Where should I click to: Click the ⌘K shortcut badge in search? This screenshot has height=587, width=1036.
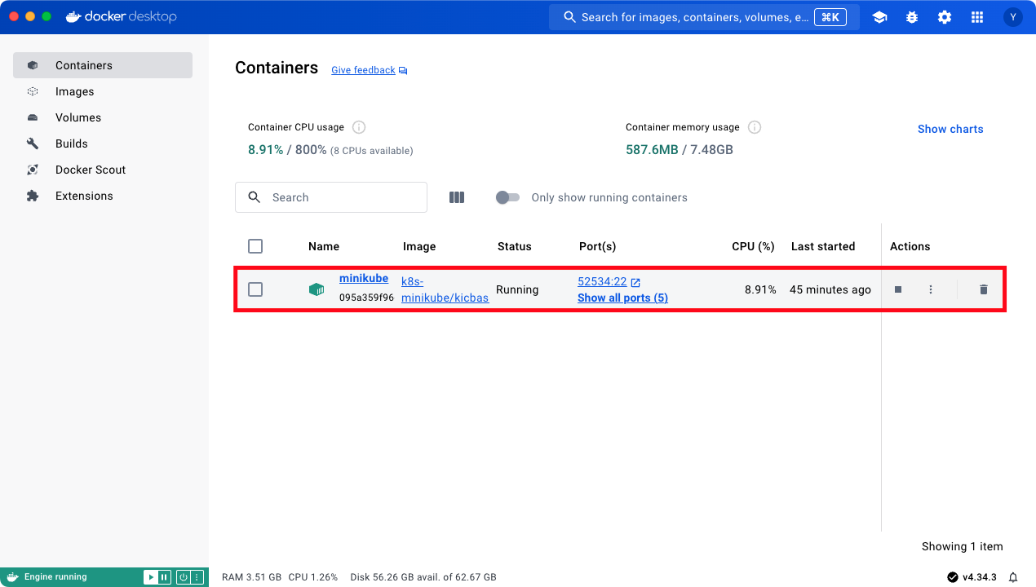click(830, 17)
